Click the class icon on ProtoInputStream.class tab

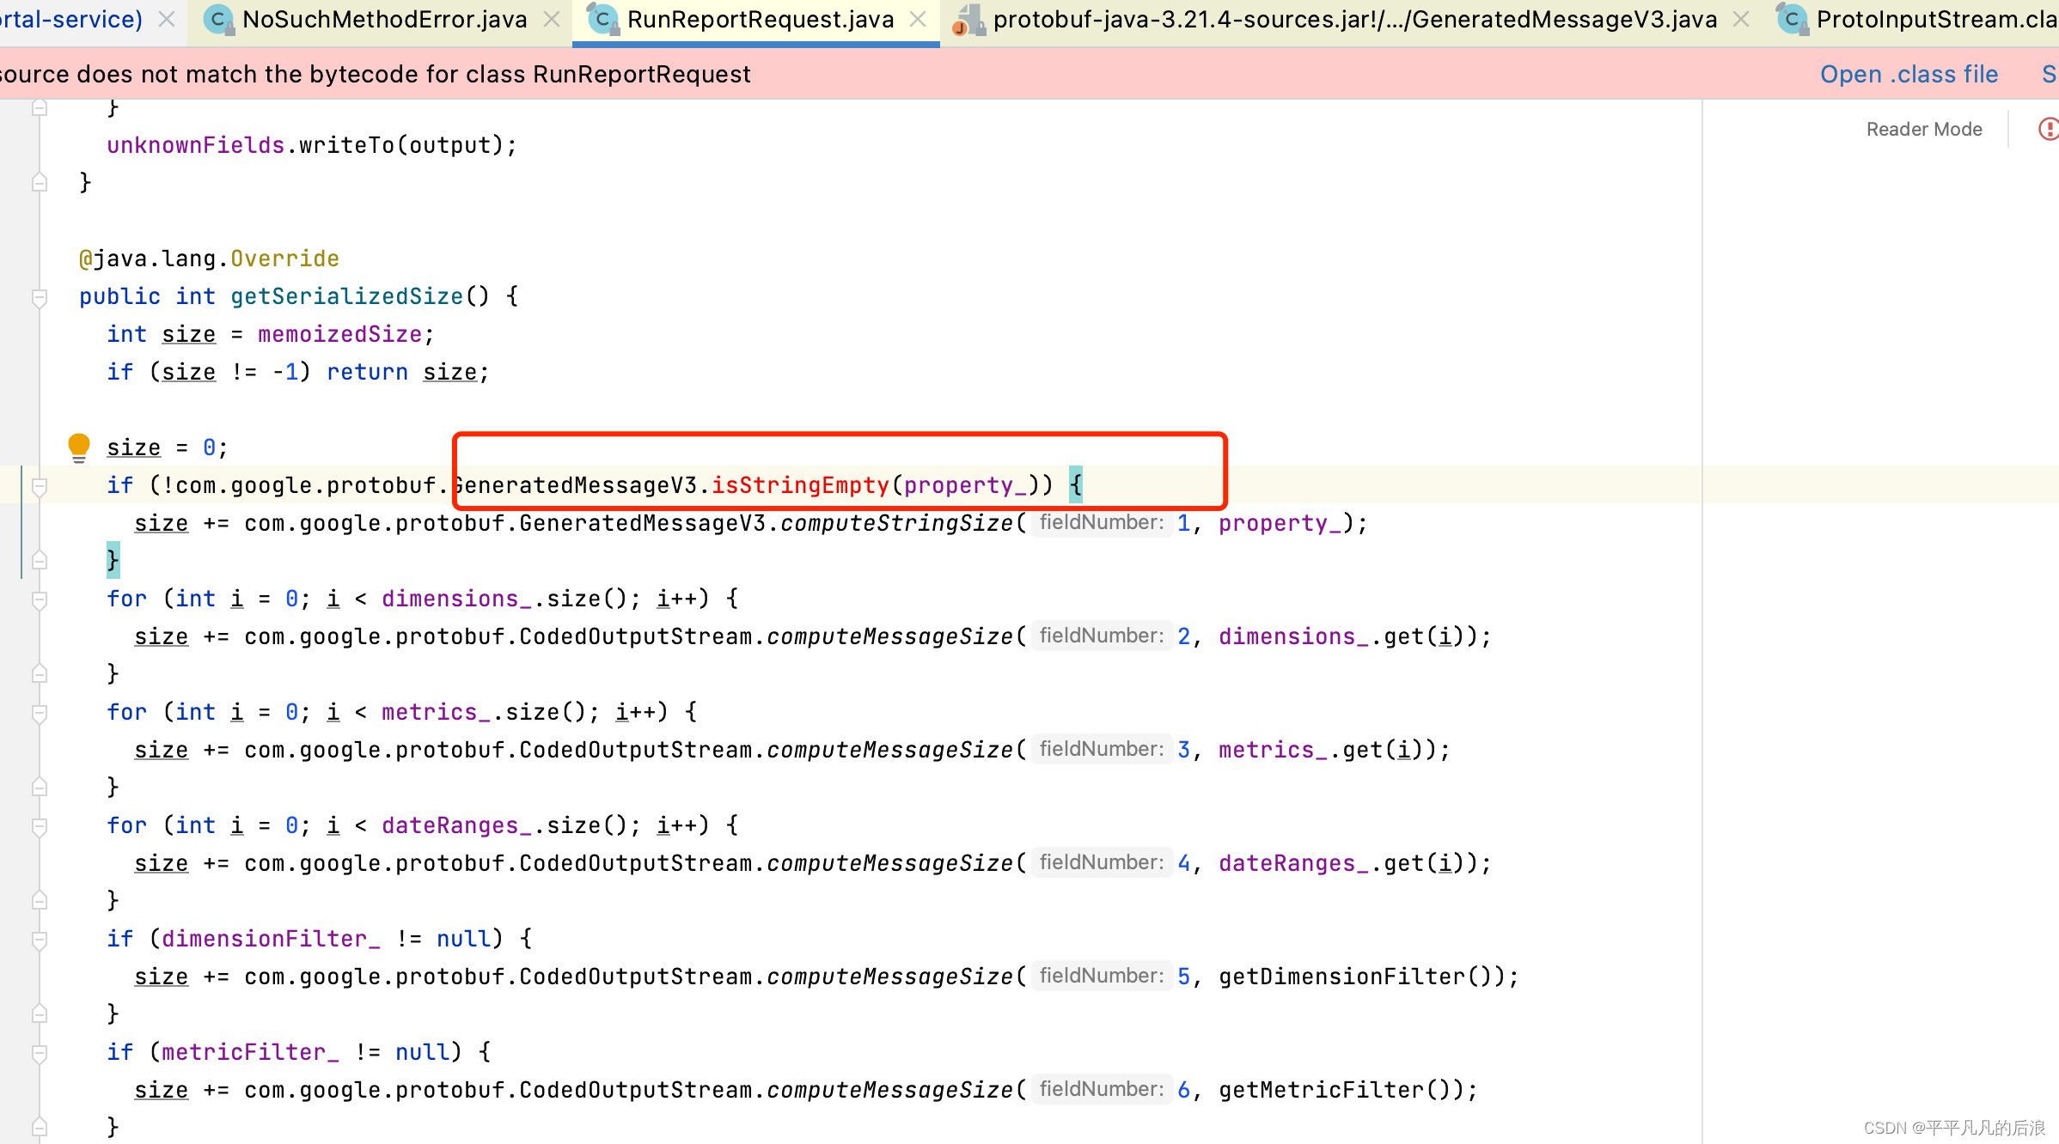click(1792, 19)
